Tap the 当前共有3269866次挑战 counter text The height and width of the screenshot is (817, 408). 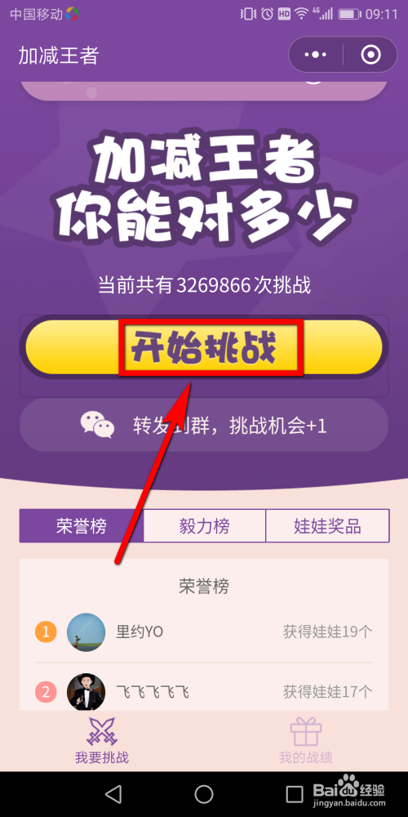pos(205,285)
